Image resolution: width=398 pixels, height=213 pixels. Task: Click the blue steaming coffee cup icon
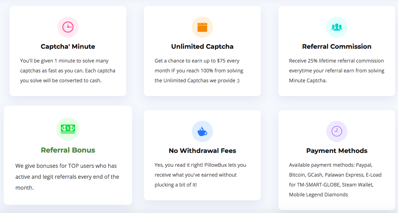pos(202,131)
